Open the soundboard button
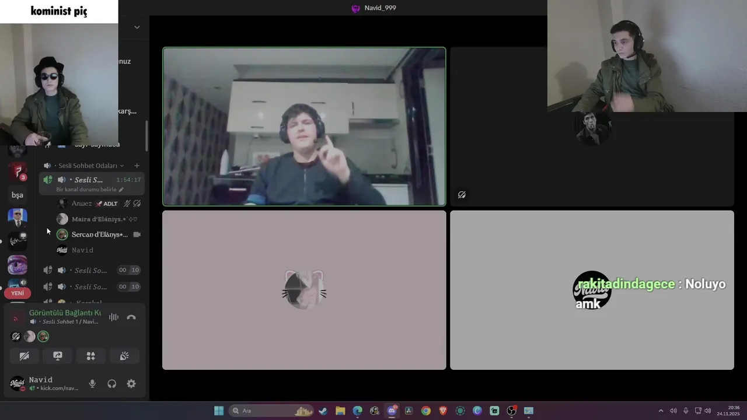This screenshot has height=420, width=747. (x=124, y=356)
